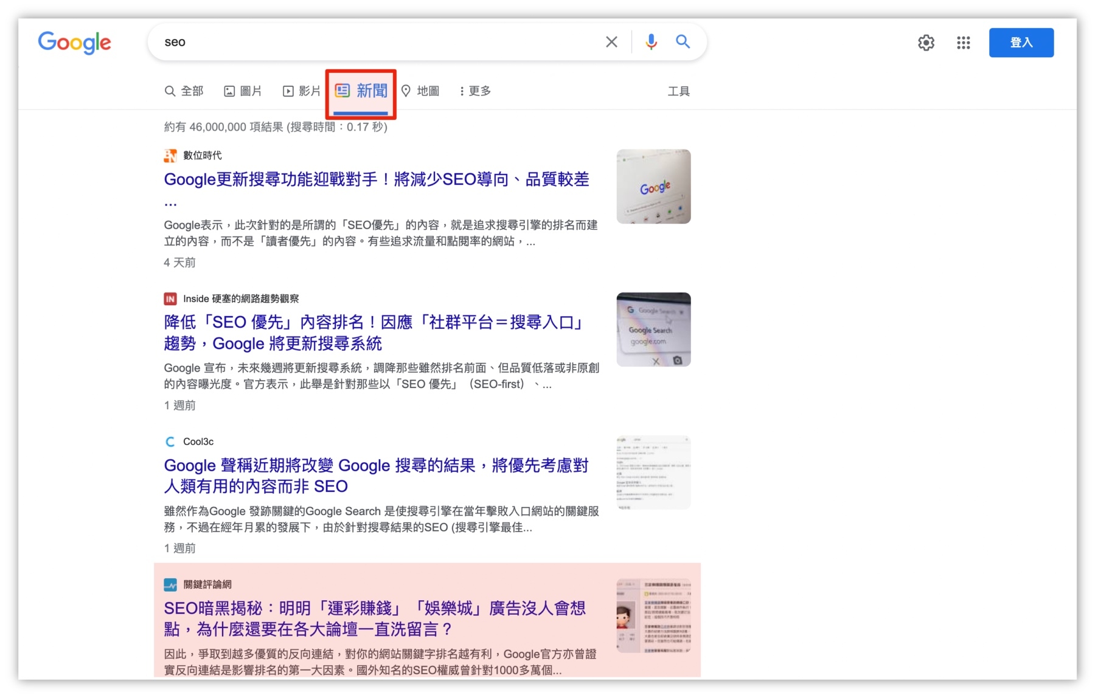Open quick settings via the gear icon
This screenshot has width=1095, height=698.
click(x=926, y=43)
